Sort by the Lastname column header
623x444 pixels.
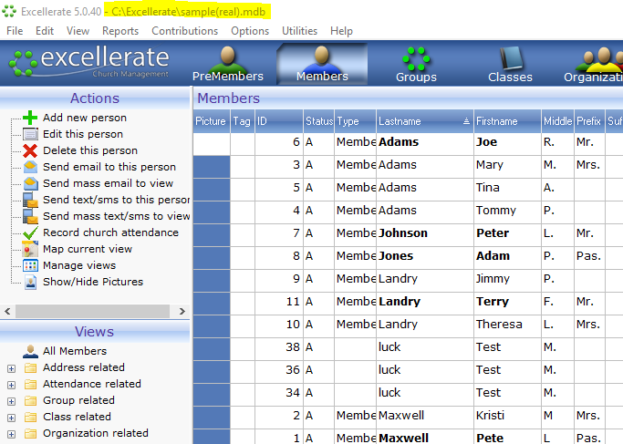(x=425, y=121)
